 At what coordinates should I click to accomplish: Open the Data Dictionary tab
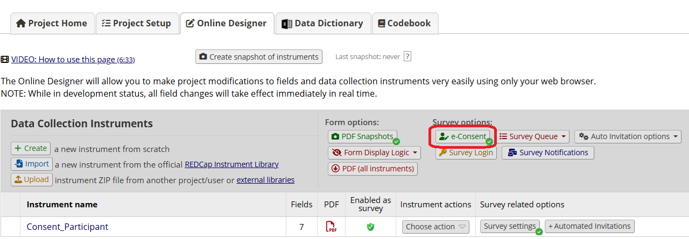323,23
